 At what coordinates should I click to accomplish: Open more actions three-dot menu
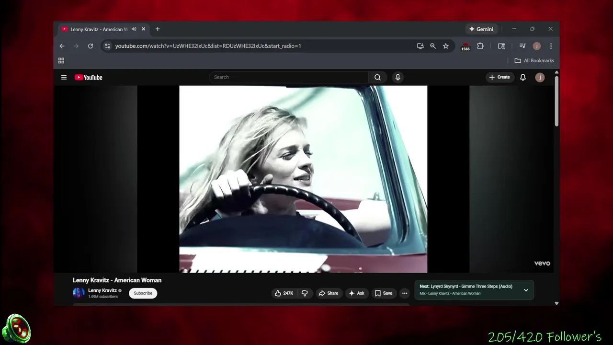click(x=405, y=293)
